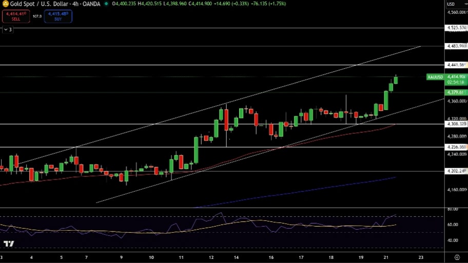Viewport: 468px width, 263px height.
Task: Click the green market status dot
Action: (x=106, y=4)
